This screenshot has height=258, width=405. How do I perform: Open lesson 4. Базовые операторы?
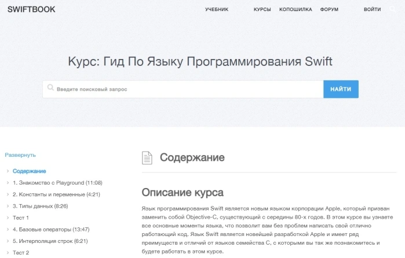pyautogui.click(x=51, y=229)
